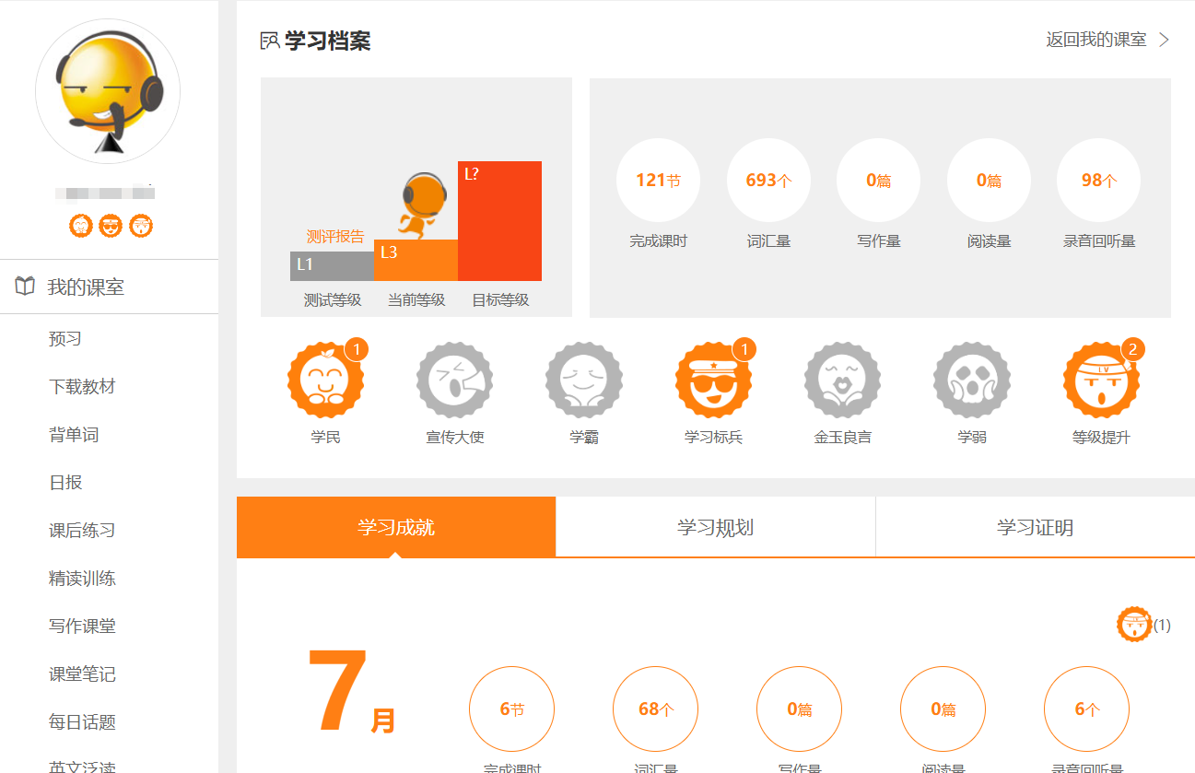1195x773 pixels.
Task: Select the 学霸 badge icon
Action: tap(584, 380)
